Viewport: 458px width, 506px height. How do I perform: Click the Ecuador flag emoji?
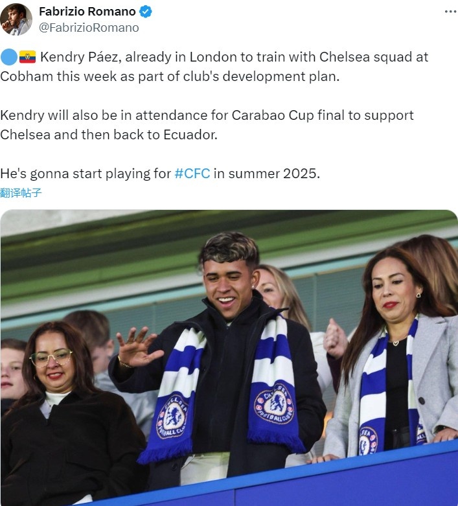pyautogui.click(x=27, y=57)
